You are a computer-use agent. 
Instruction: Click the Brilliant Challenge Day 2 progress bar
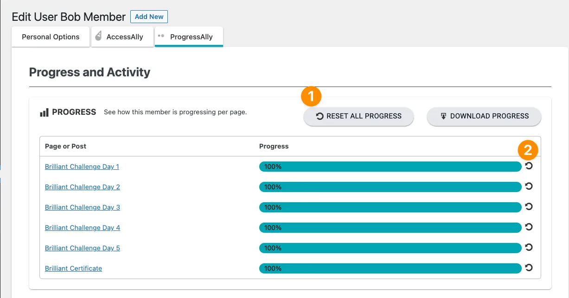(390, 187)
